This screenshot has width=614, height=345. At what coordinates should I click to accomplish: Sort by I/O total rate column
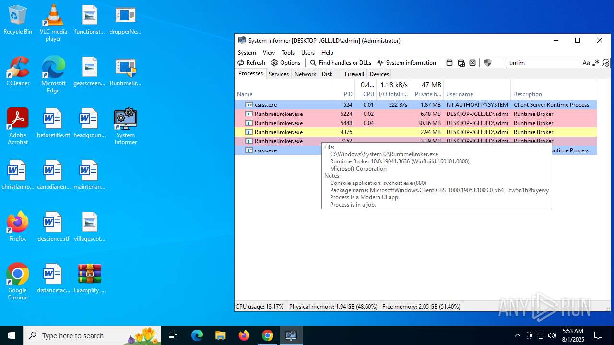point(393,90)
